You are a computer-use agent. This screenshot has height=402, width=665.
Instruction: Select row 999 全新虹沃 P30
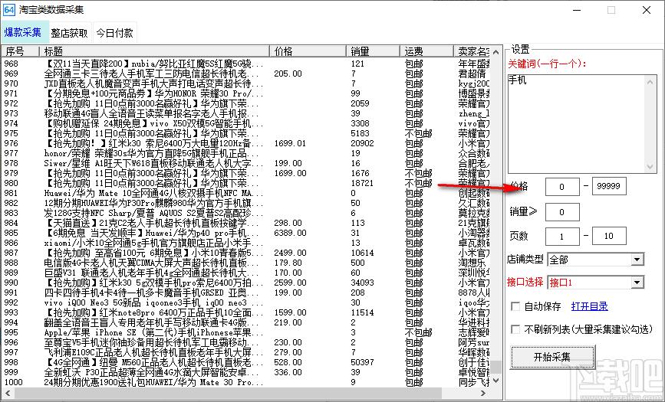(x=246, y=372)
